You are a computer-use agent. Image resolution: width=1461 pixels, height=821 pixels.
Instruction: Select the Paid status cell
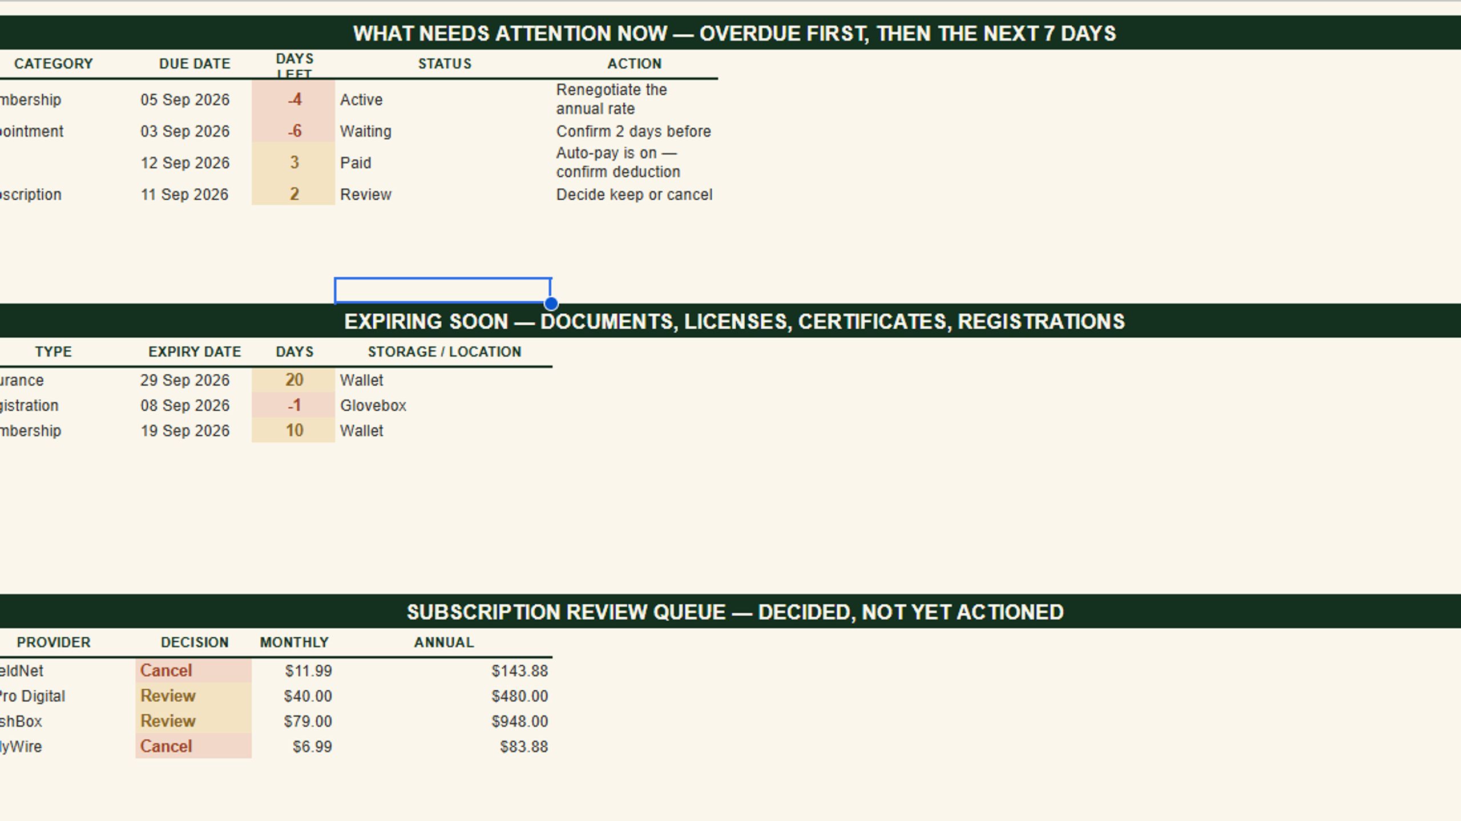[443, 163]
